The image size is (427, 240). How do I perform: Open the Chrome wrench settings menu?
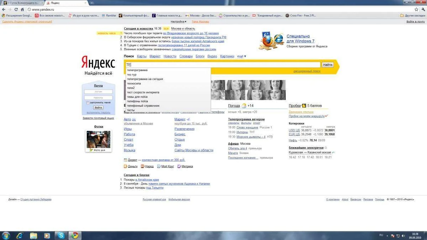click(x=423, y=9)
